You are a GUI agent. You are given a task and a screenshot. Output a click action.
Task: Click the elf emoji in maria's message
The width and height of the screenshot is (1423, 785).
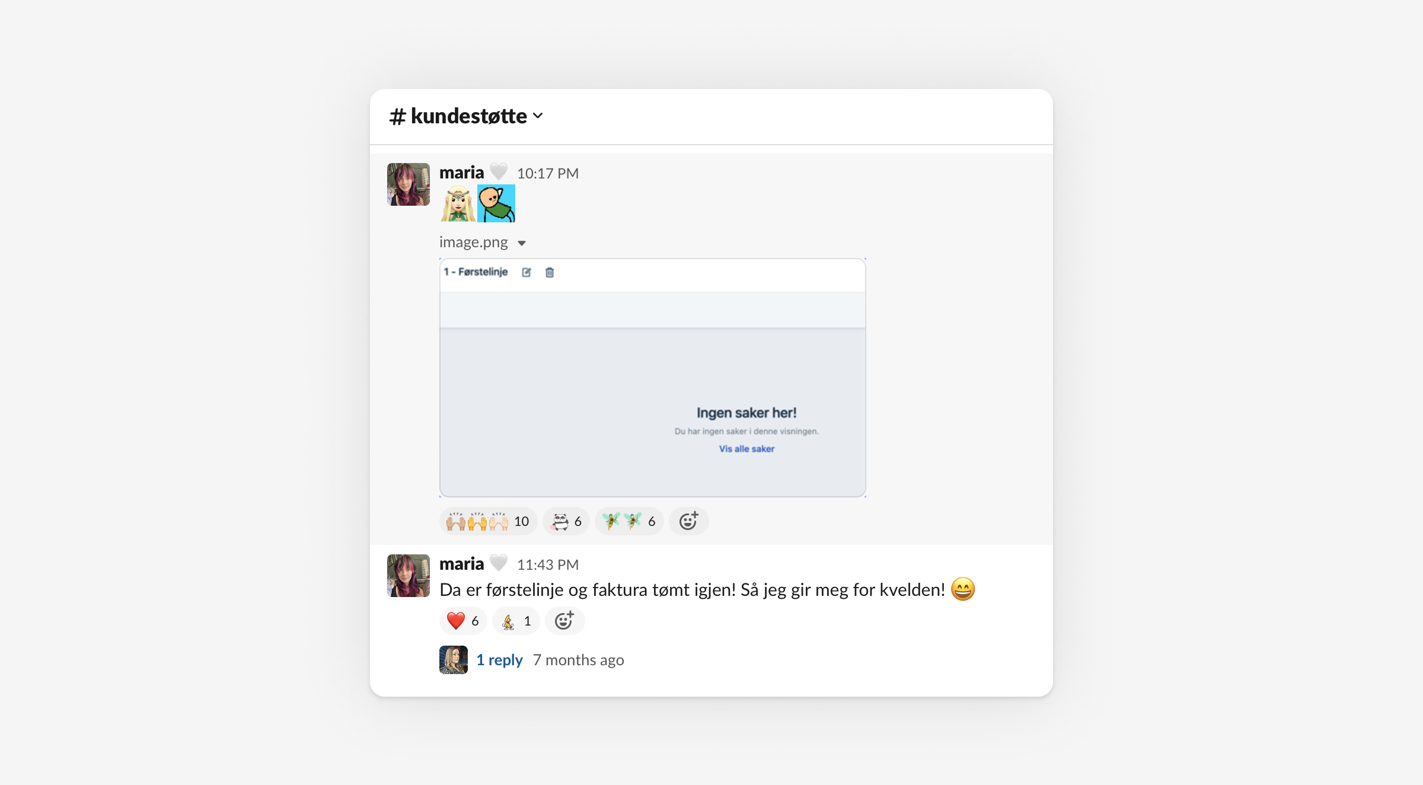point(458,203)
